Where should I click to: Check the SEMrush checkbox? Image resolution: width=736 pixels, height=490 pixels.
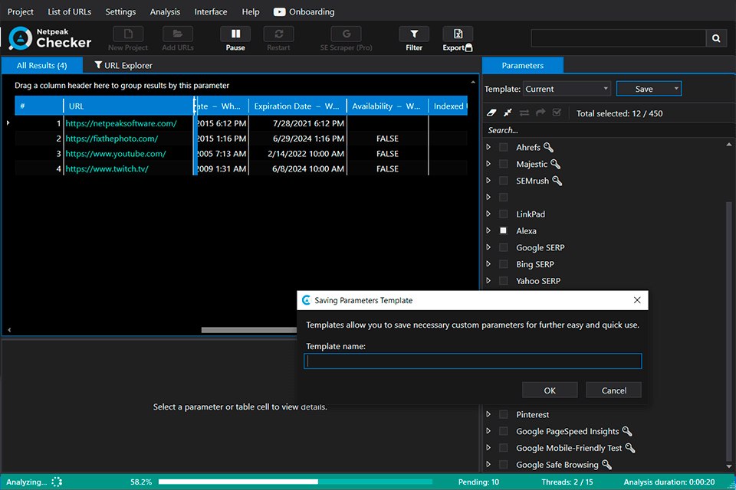[x=504, y=181]
